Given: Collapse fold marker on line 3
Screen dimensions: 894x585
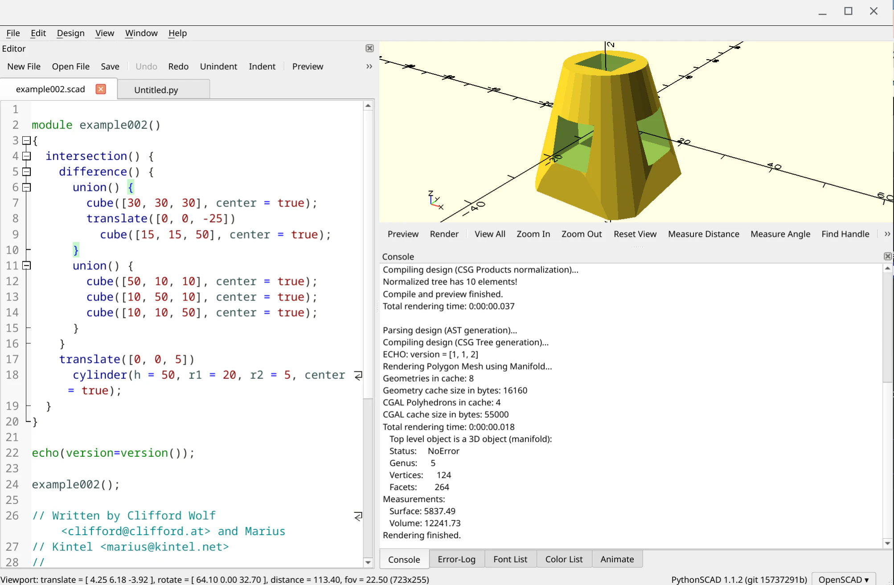Looking at the screenshot, I should tap(26, 141).
